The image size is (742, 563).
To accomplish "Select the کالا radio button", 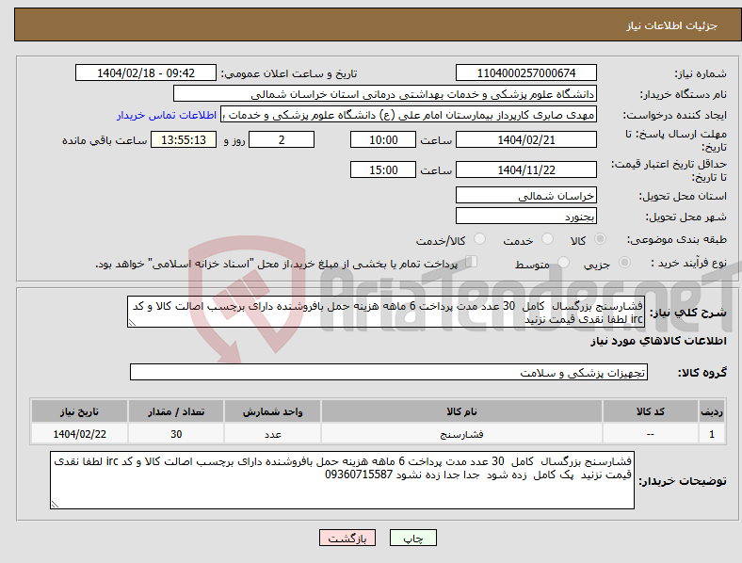I will click(600, 239).
